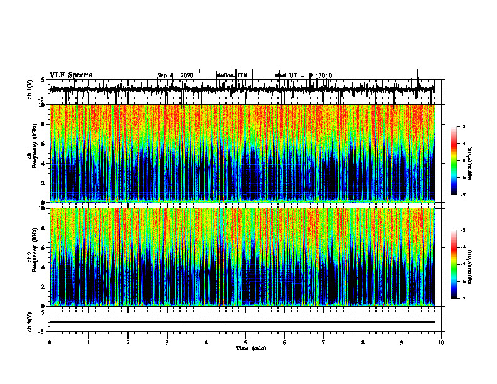Screen dimensions: 497x384
Task: Click the "start UT" time header text
Action: tap(303, 75)
